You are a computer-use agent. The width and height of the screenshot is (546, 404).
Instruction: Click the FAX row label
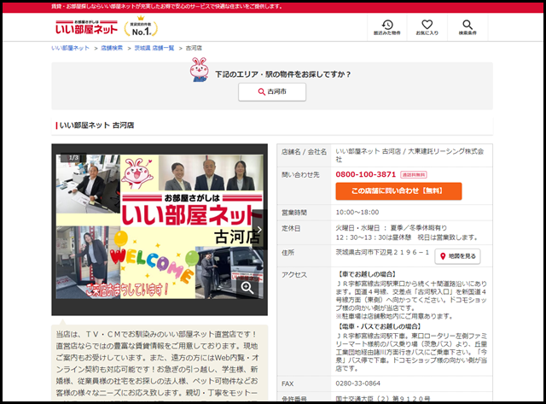288,384
